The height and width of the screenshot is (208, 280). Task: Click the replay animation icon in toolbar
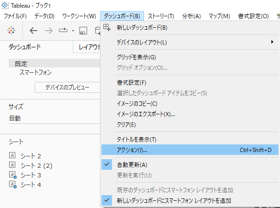[x=63, y=30]
